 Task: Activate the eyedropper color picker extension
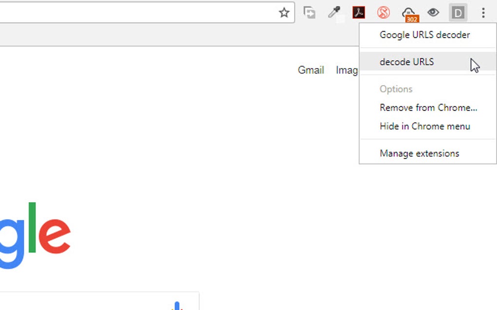click(x=334, y=13)
